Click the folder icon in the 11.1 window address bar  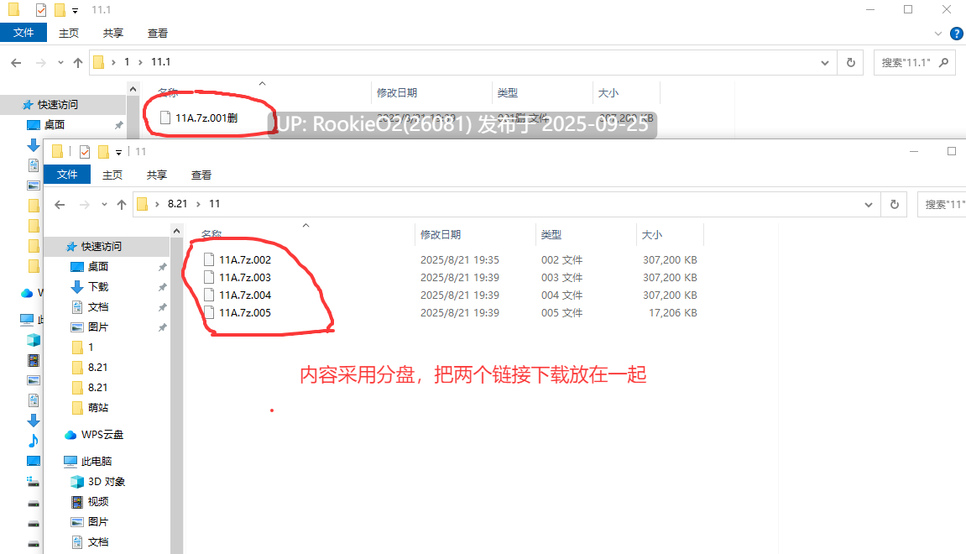pos(98,61)
